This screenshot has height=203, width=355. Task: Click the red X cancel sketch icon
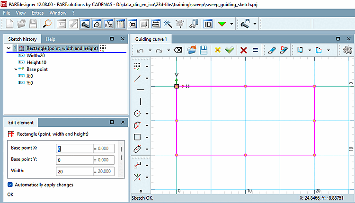[244, 50]
